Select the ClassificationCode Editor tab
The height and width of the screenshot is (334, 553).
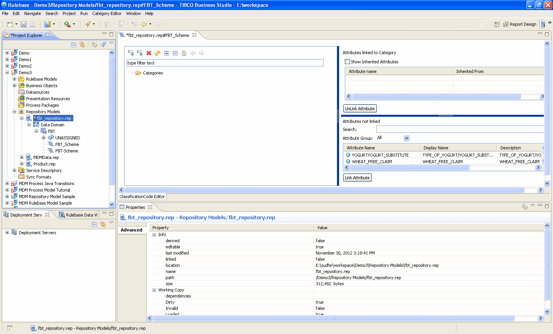tap(142, 197)
